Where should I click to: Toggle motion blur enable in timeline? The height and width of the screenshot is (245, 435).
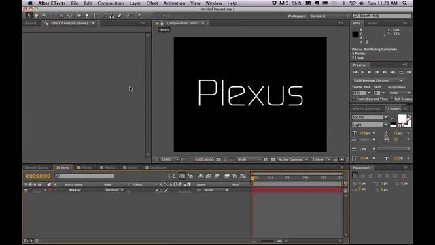pos(217,176)
